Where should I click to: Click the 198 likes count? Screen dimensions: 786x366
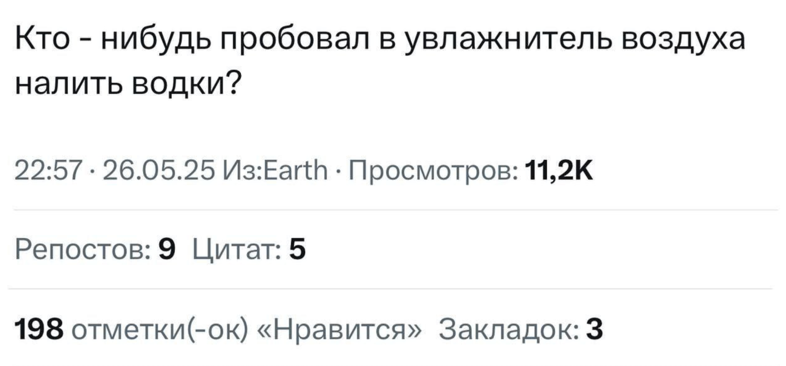point(39,330)
